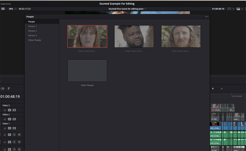Select the blue Z9V_6140 video clip
The width and height of the screenshot is (246, 151).
click(x=216, y=126)
